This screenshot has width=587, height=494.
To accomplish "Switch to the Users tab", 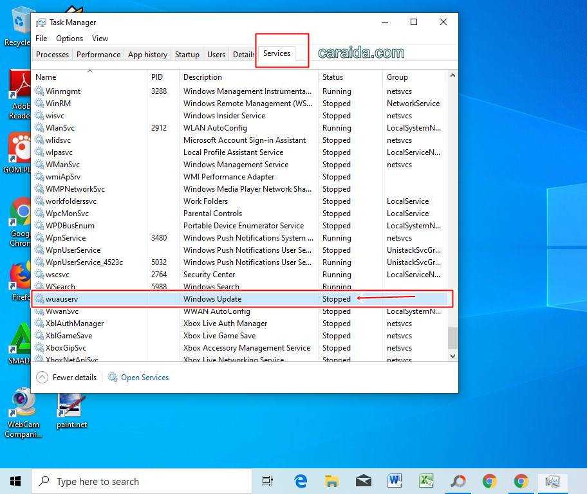I will click(x=216, y=55).
